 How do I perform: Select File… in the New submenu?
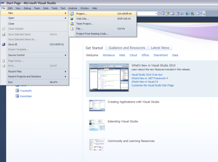[102, 29]
